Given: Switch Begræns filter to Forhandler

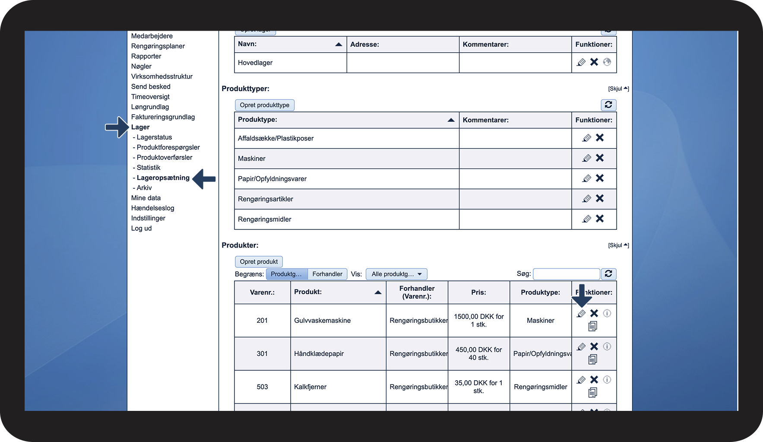Looking at the screenshot, I should point(327,274).
